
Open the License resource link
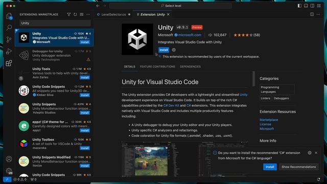[265, 124]
